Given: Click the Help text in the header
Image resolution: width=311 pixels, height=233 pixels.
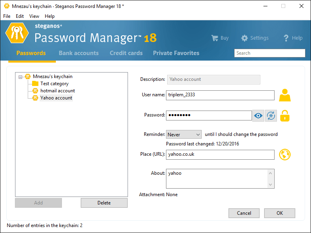Looking at the screenshot, I should tap(297, 38).
